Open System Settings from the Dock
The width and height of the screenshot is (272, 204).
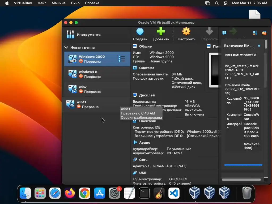coord(114,193)
